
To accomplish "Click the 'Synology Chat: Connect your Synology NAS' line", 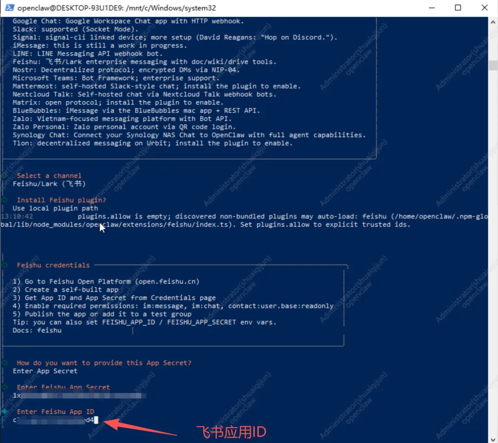I will (190, 135).
